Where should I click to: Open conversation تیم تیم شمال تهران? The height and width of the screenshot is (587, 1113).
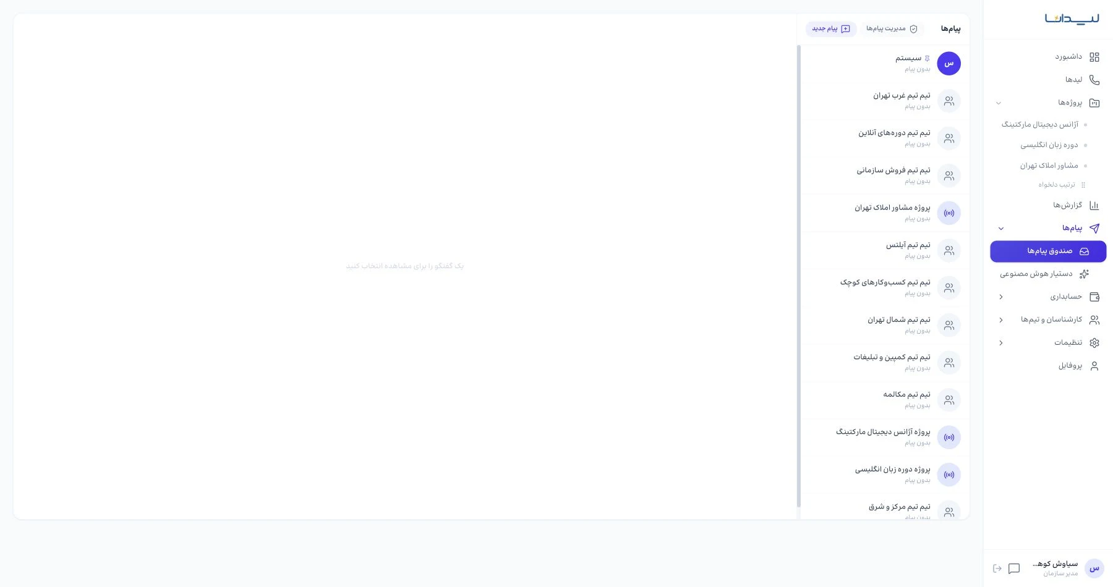[885, 325]
